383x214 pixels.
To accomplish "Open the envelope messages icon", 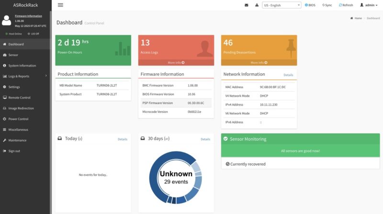I will 247,5.
